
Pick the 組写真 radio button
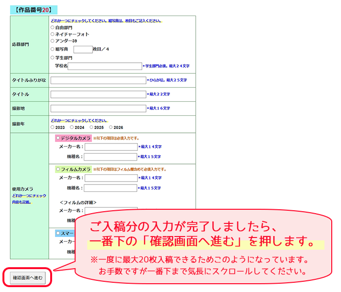(x=53, y=49)
